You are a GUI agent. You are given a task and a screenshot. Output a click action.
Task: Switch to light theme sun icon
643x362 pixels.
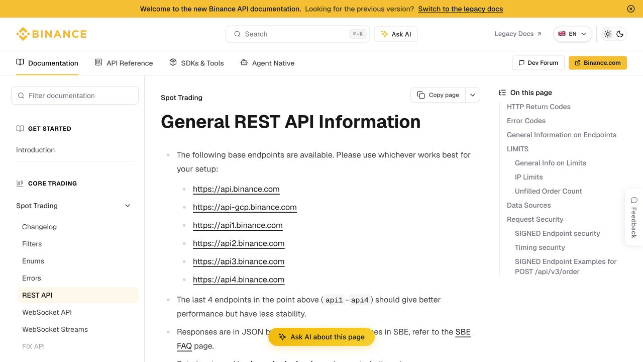click(608, 34)
